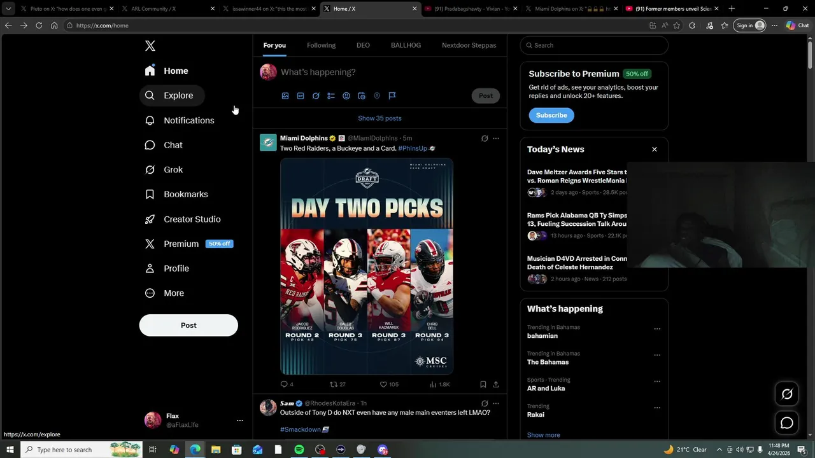Open Creator Studio in the sidebar
The height and width of the screenshot is (458, 815).
click(183, 219)
